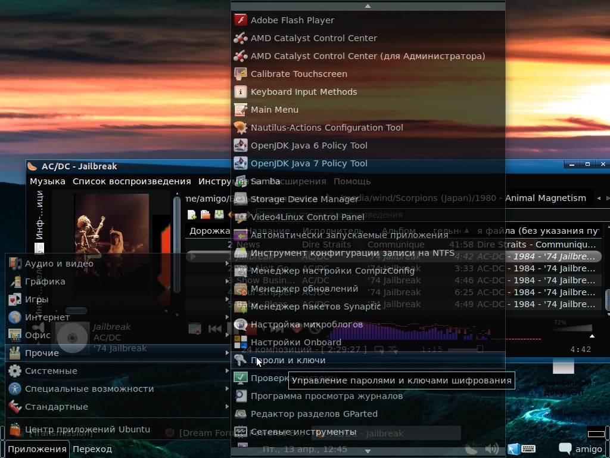
Task: Open Storage Device Manager icon
Action: coord(241,199)
